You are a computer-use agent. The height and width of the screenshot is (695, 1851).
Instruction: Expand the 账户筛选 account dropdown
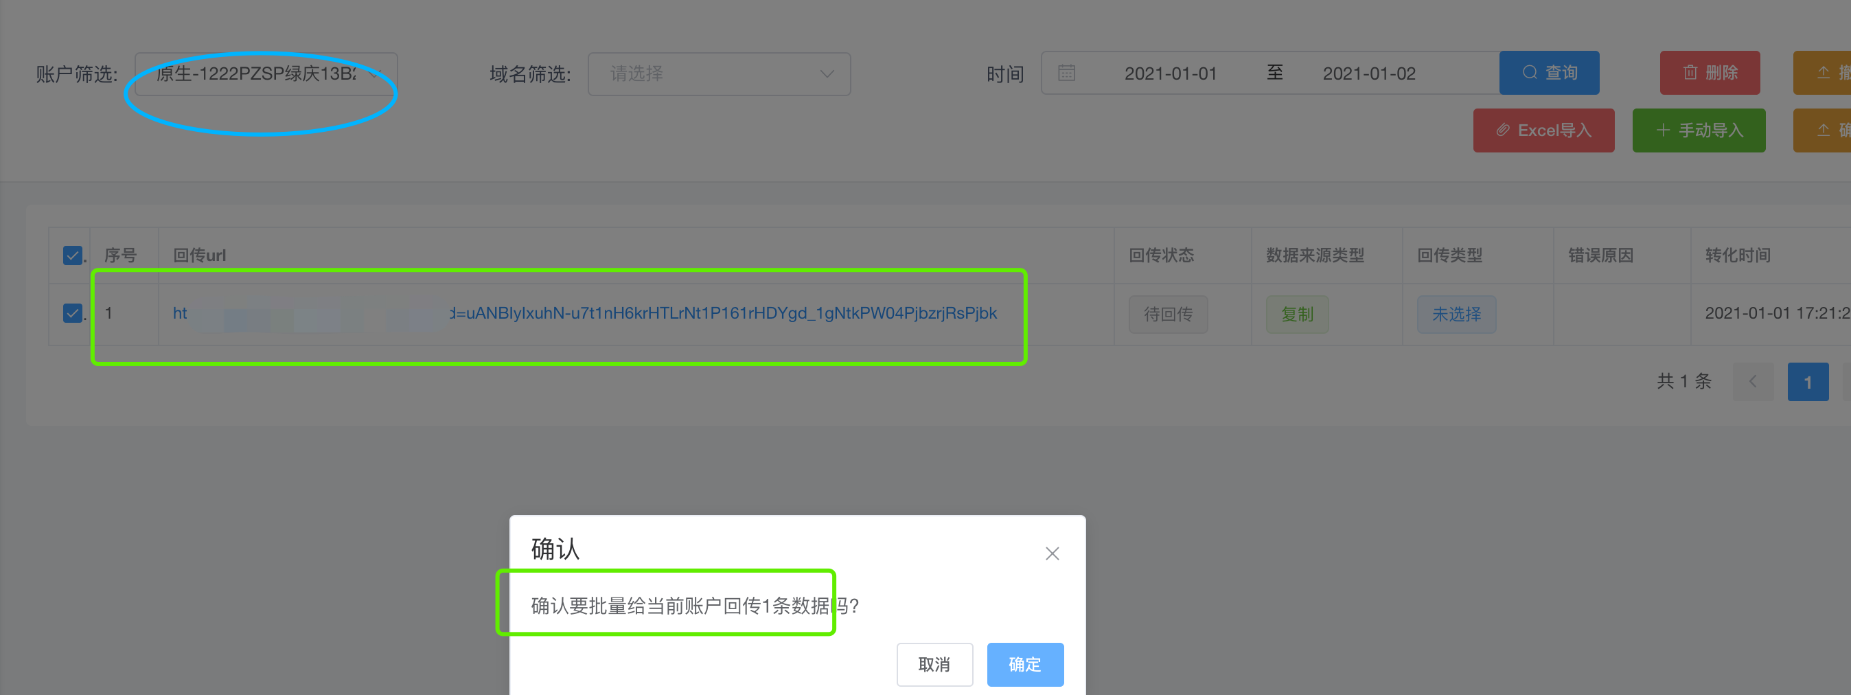point(266,74)
